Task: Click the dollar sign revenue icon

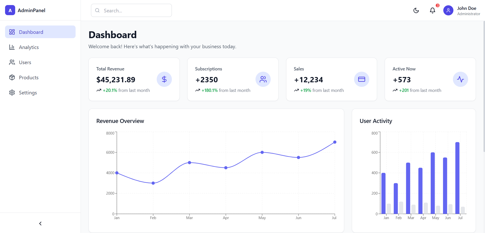Action: (164, 79)
